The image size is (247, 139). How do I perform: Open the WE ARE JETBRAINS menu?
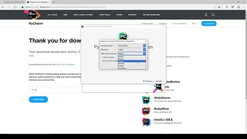[x=151, y=15]
